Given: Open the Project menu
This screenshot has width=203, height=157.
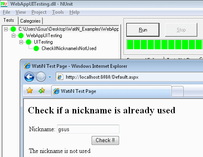Looking at the screenshot, I should point(39,12).
